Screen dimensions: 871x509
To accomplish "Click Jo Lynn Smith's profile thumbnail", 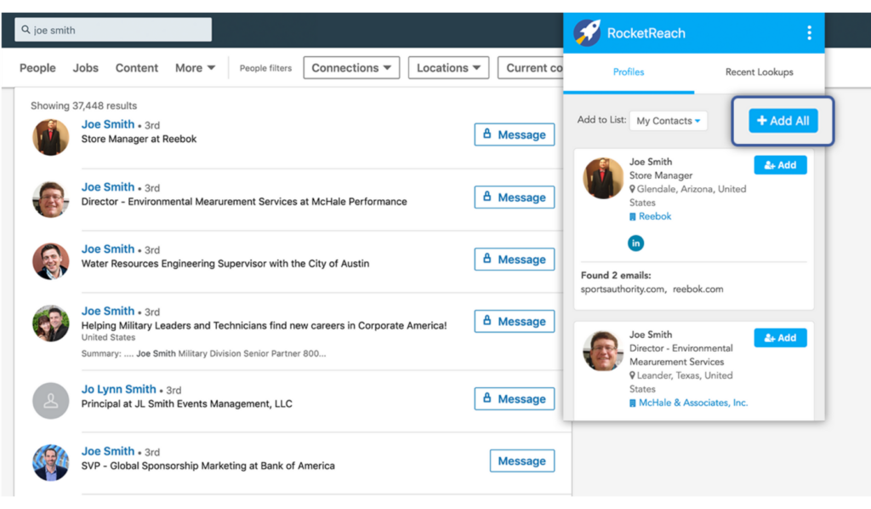I will [x=50, y=400].
